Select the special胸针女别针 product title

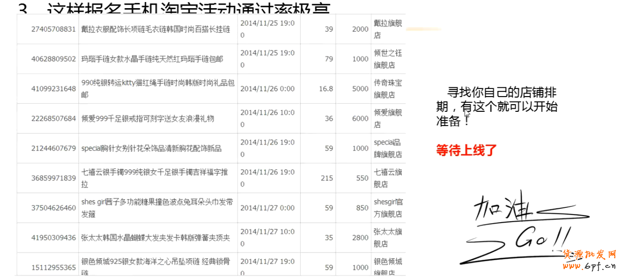151,148
